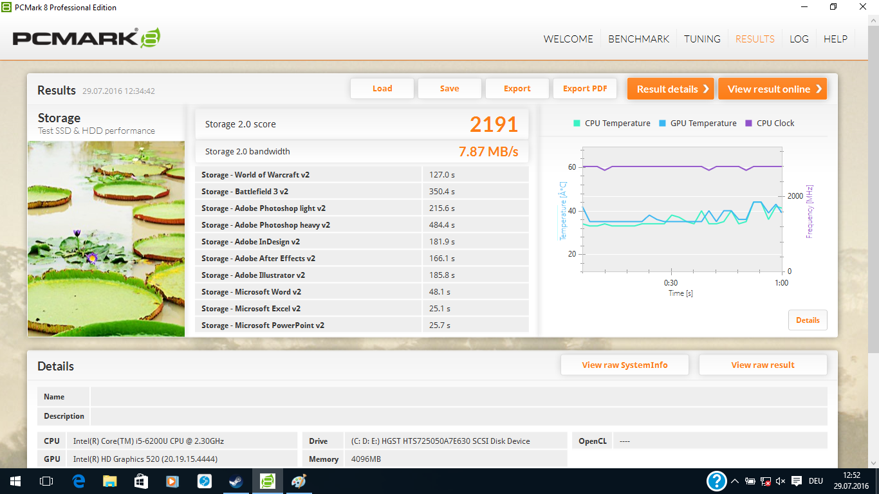Image resolution: width=879 pixels, height=494 pixels.
Task: Click the chart Details button
Action: coord(808,320)
